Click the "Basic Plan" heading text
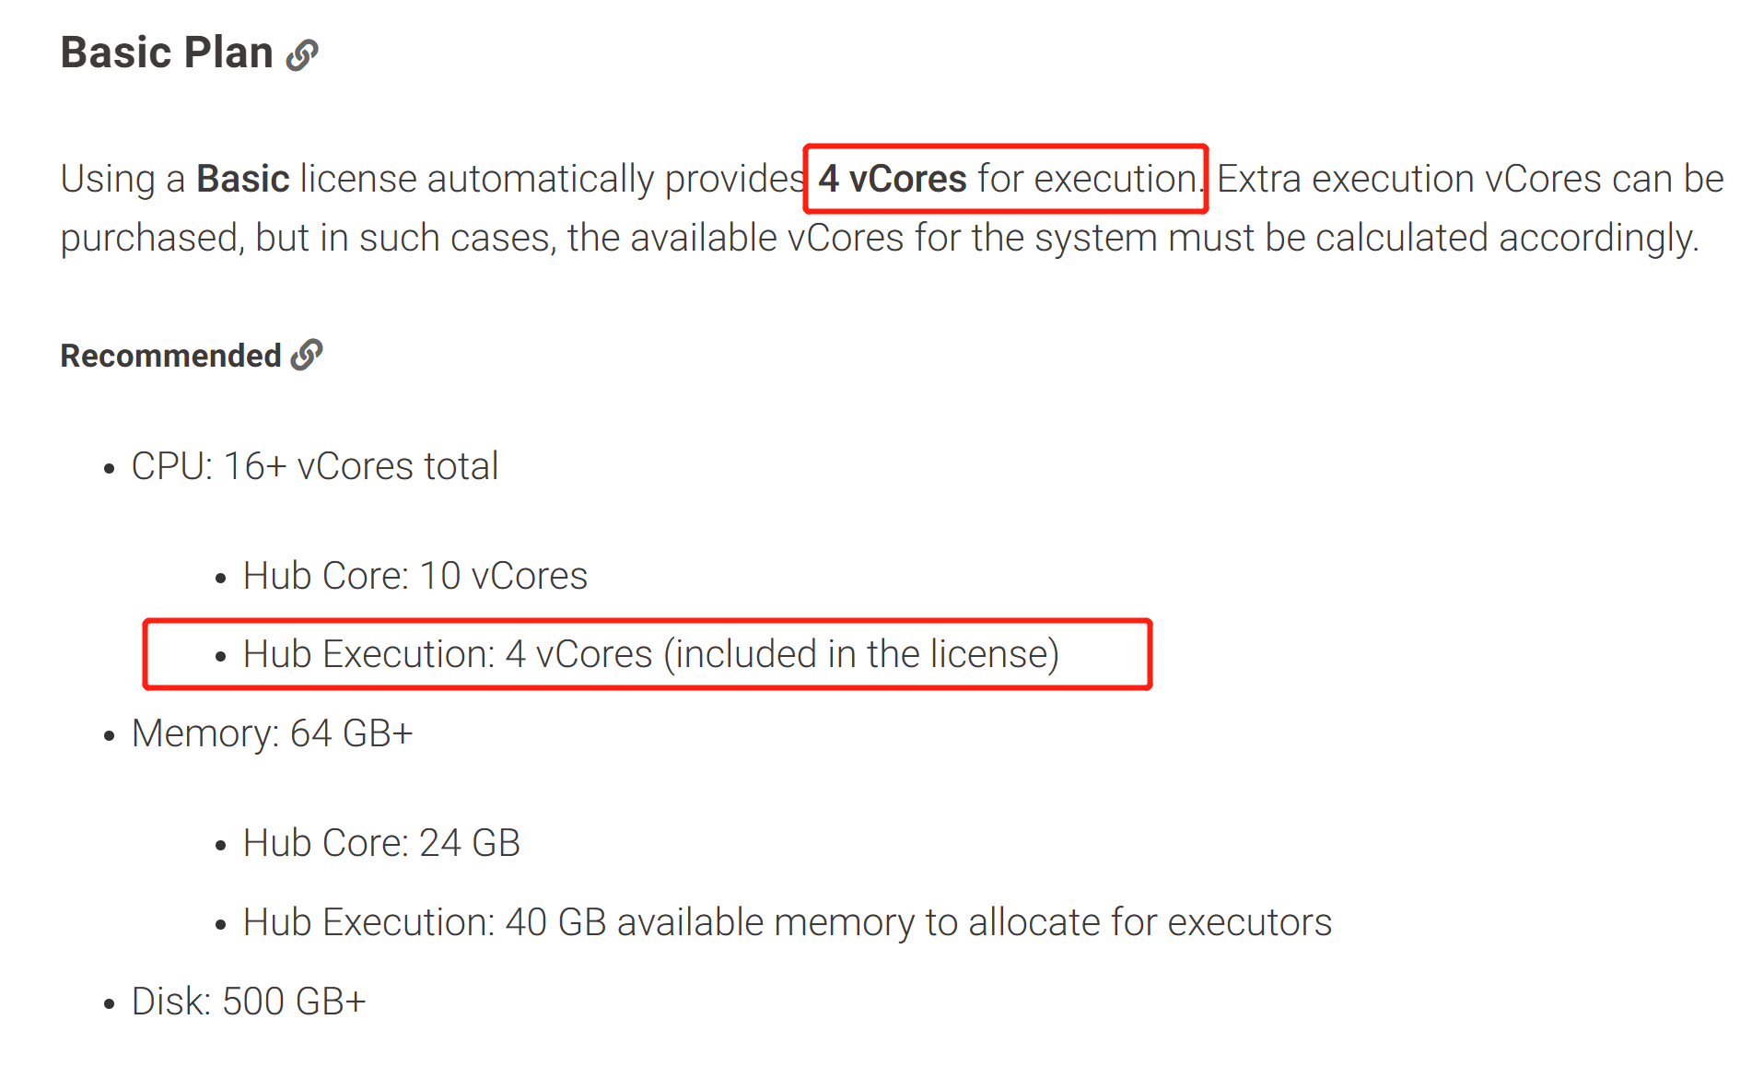Screen dimensions: 1752x1078 pyautogui.click(x=167, y=53)
